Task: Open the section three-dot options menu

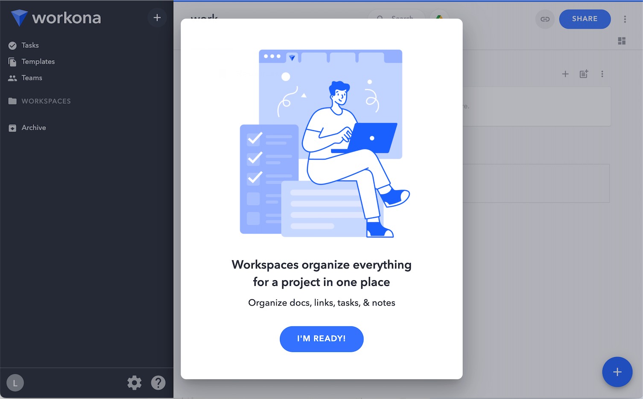Action: [x=602, y=74]
